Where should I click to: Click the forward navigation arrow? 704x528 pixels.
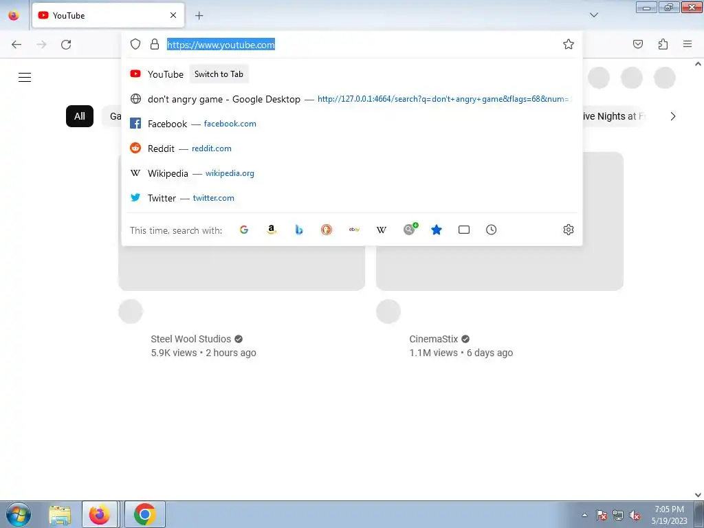[x=41, y=45]
